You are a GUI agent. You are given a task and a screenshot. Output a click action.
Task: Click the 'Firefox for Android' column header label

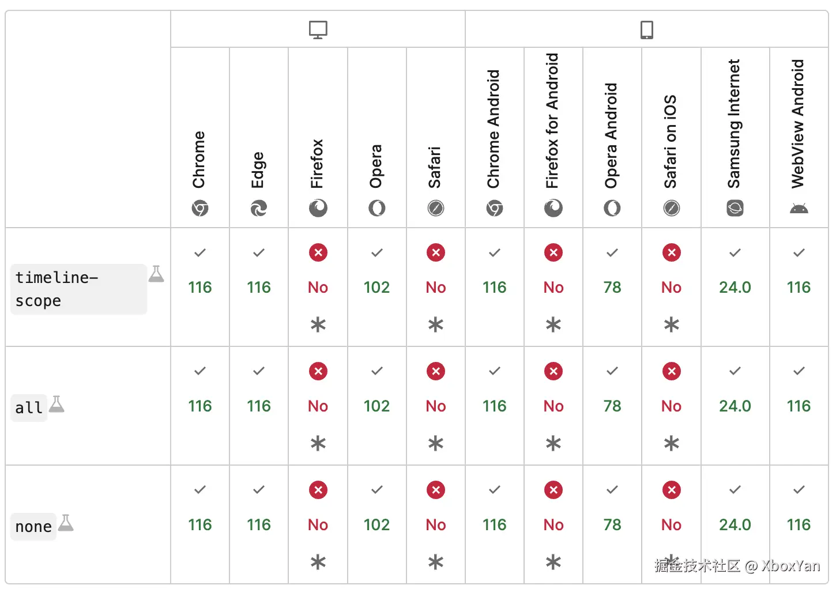552,121
